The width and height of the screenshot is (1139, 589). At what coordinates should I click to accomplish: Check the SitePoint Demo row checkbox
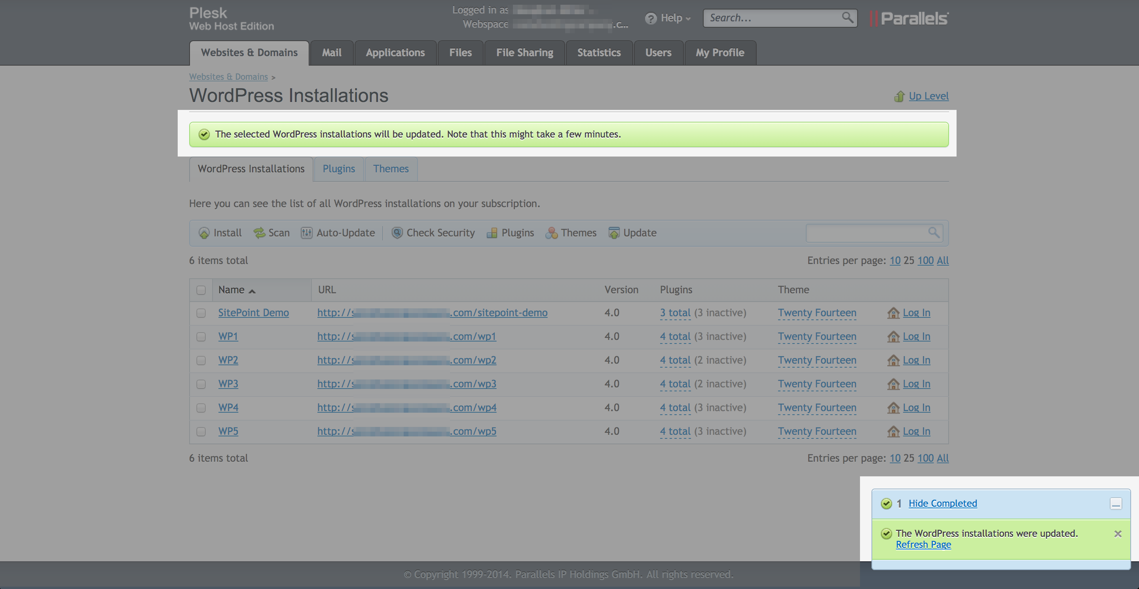coord(201,313)
